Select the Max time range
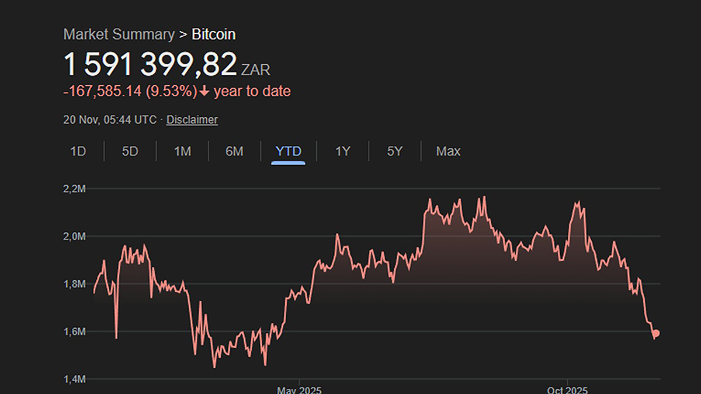 click(x=448, y=151)
